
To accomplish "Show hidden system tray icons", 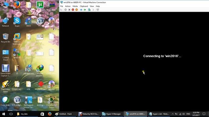I will coord(173,114).
